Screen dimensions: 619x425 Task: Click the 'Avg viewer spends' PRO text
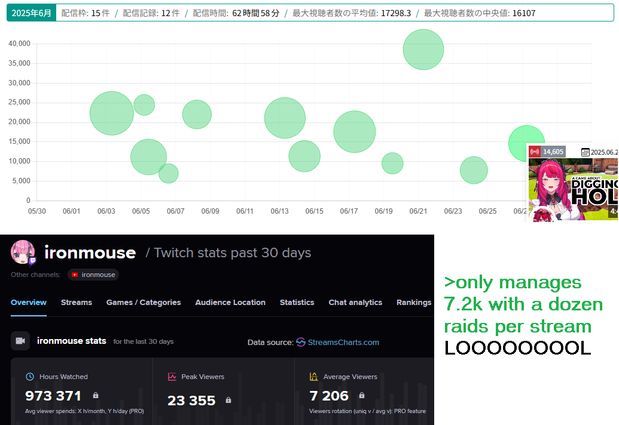click(84, 411)
